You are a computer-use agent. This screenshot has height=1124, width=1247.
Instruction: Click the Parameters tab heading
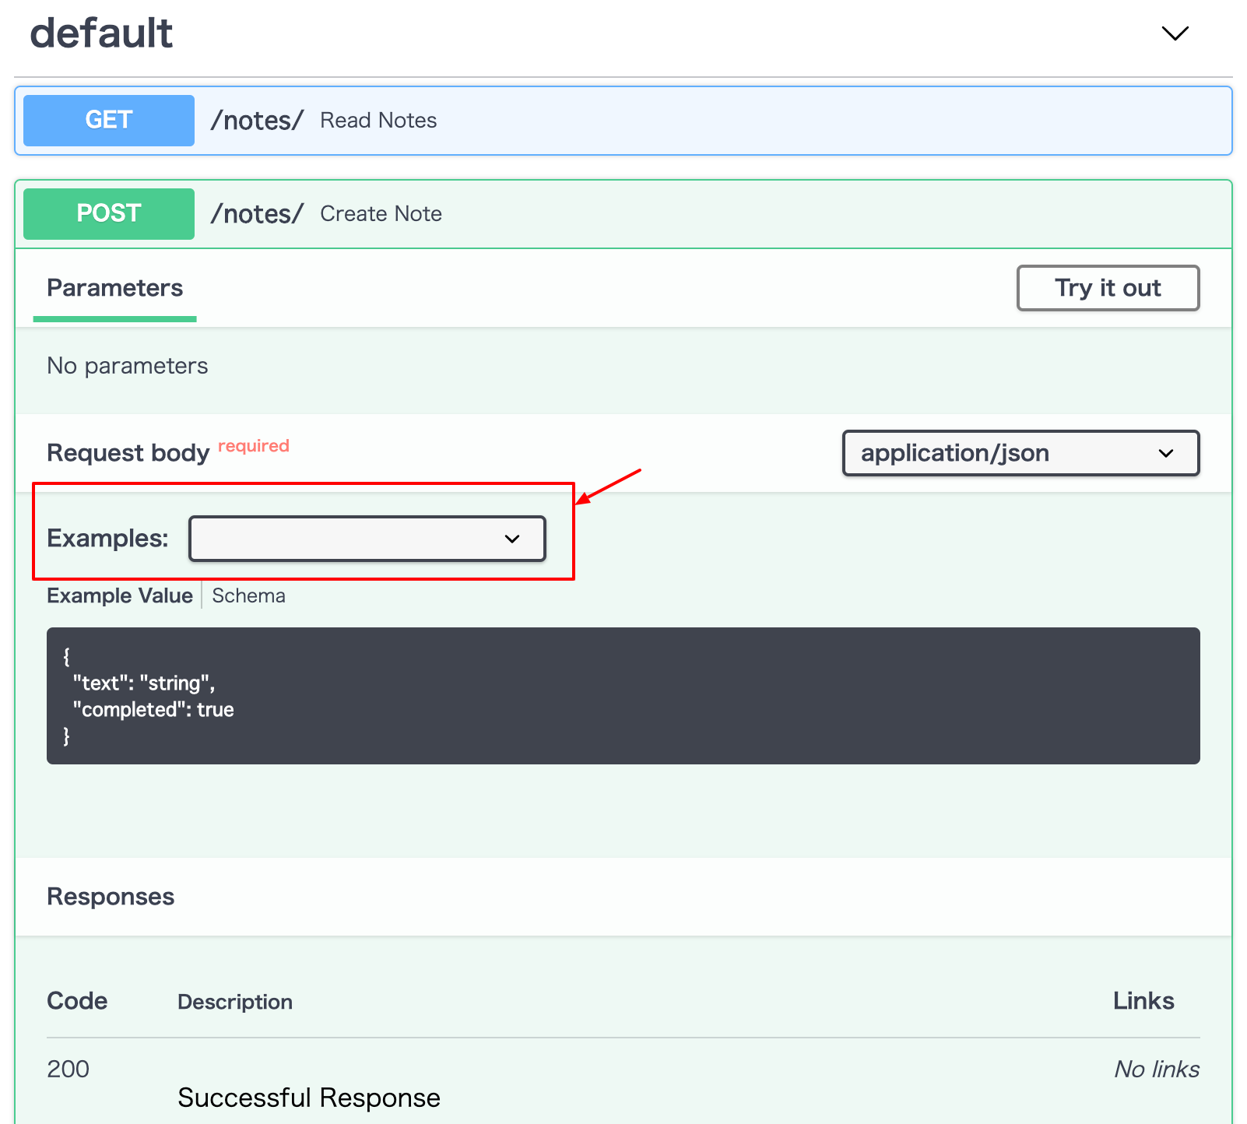click(x=114, y=288)
